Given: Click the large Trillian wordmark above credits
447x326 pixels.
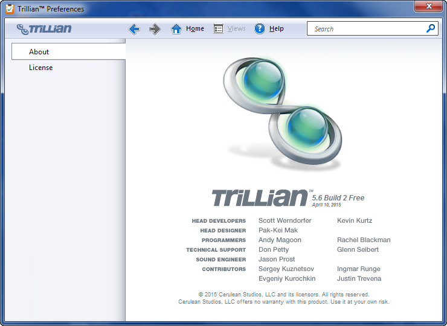Looking at the screenshot, I should 260,197.
